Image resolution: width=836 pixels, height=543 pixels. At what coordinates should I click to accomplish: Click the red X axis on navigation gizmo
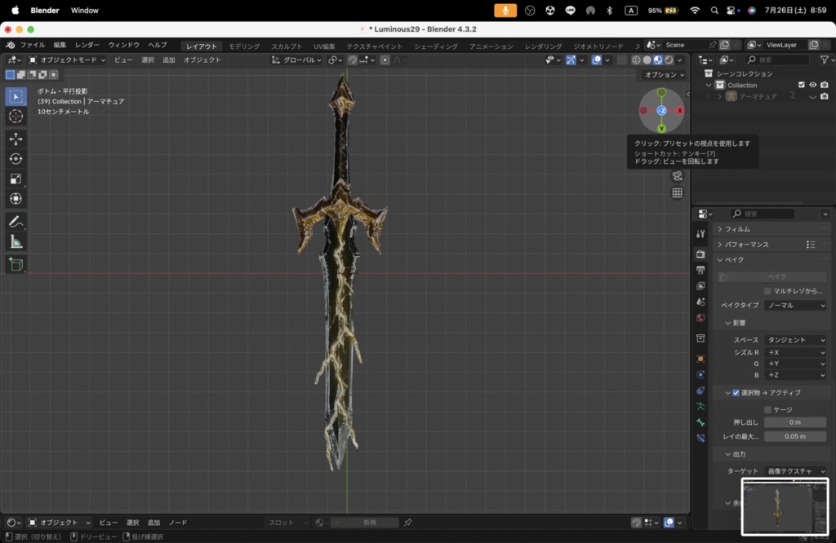coord(680,110)
